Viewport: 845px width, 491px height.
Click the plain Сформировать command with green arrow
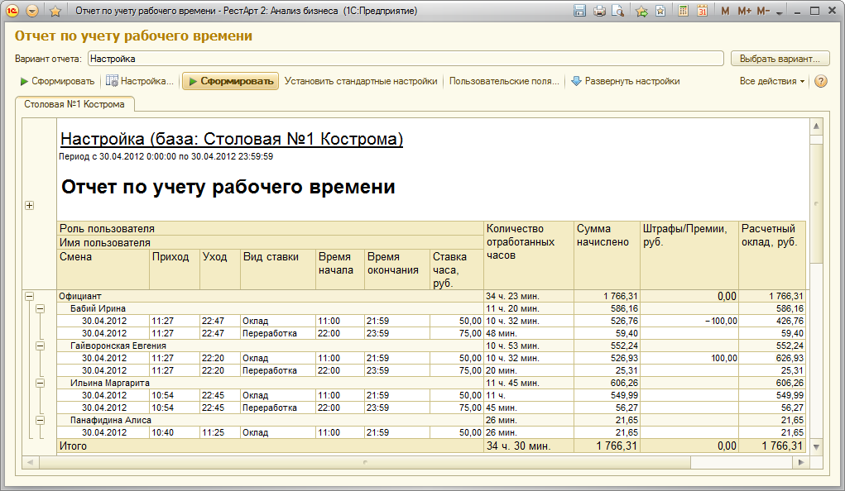pos(57,81)
